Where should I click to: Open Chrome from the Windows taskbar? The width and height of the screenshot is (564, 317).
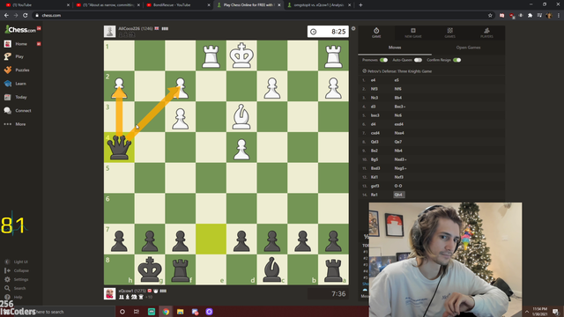166,312
